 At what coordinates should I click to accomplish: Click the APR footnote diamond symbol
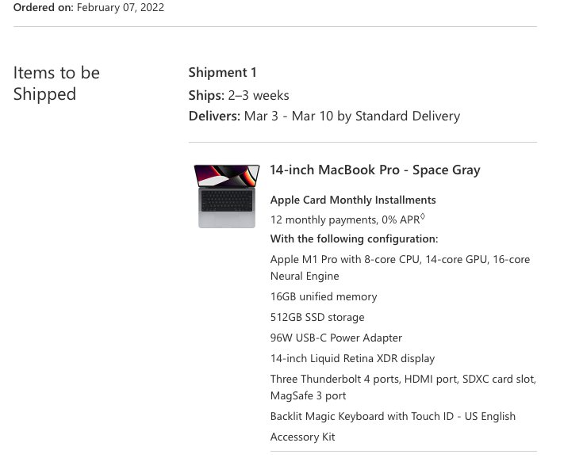pyautogui.click(x=423, y=216)
